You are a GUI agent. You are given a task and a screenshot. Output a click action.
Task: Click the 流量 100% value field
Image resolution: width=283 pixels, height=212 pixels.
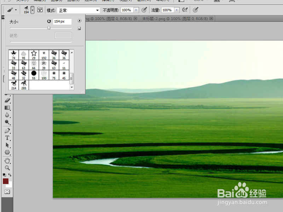(x=168, y=10)
